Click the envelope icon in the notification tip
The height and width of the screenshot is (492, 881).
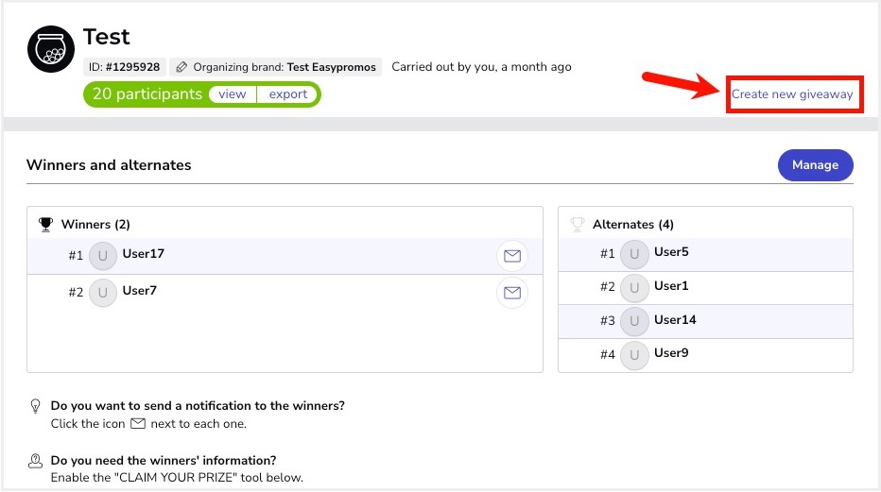pyautogui.click(x=138, y=424)
